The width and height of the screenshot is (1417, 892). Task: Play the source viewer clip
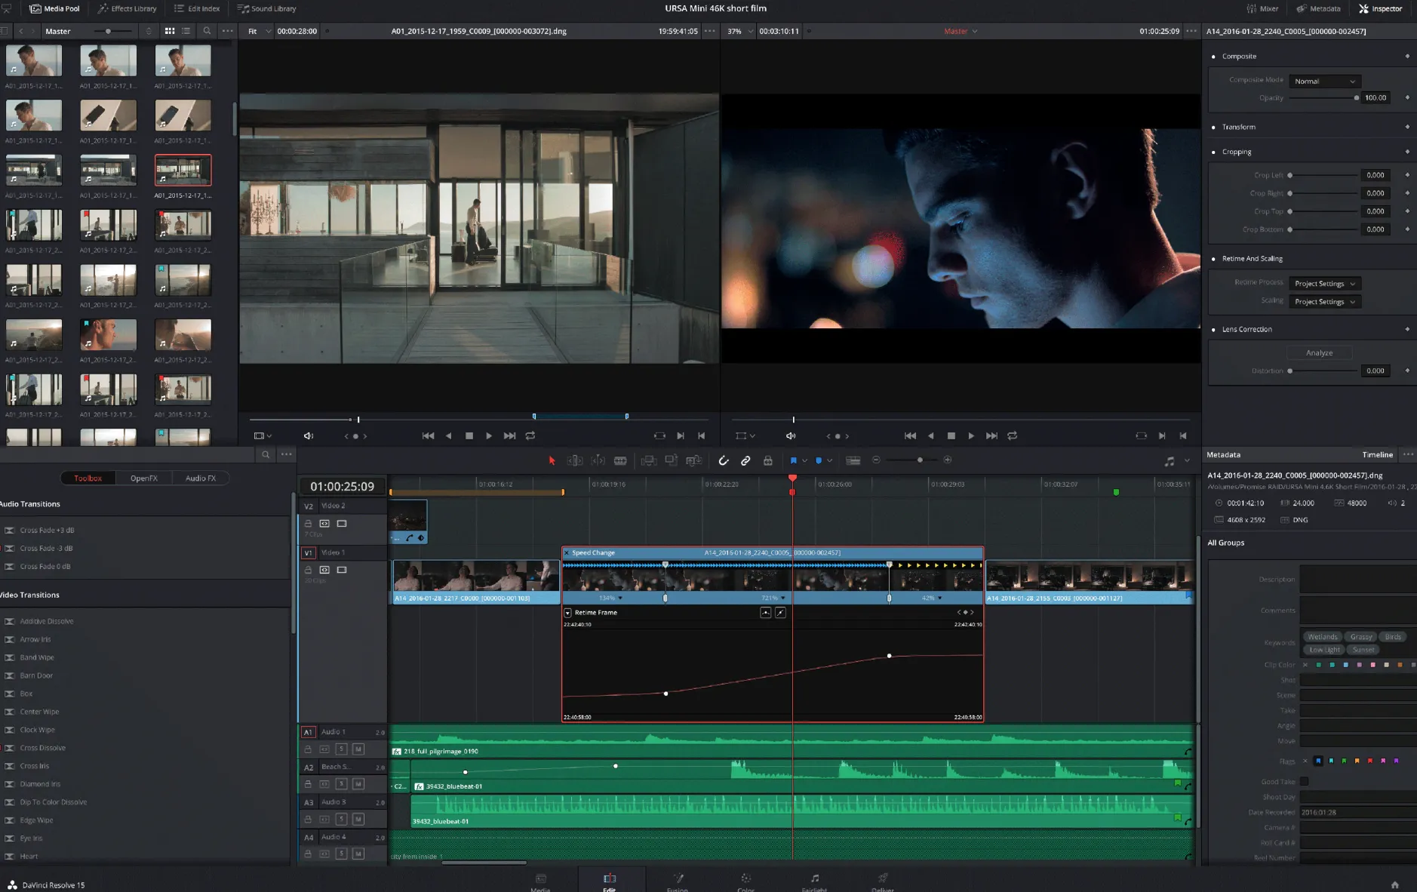click(489, 435)
